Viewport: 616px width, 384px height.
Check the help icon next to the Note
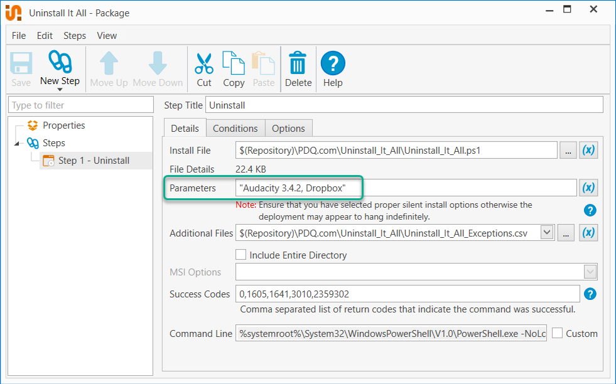(590, 210)
